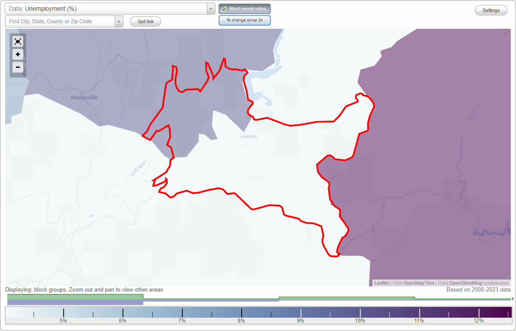Open the OpenMapTiles link

pyautogui.click(x=418, y=283)
